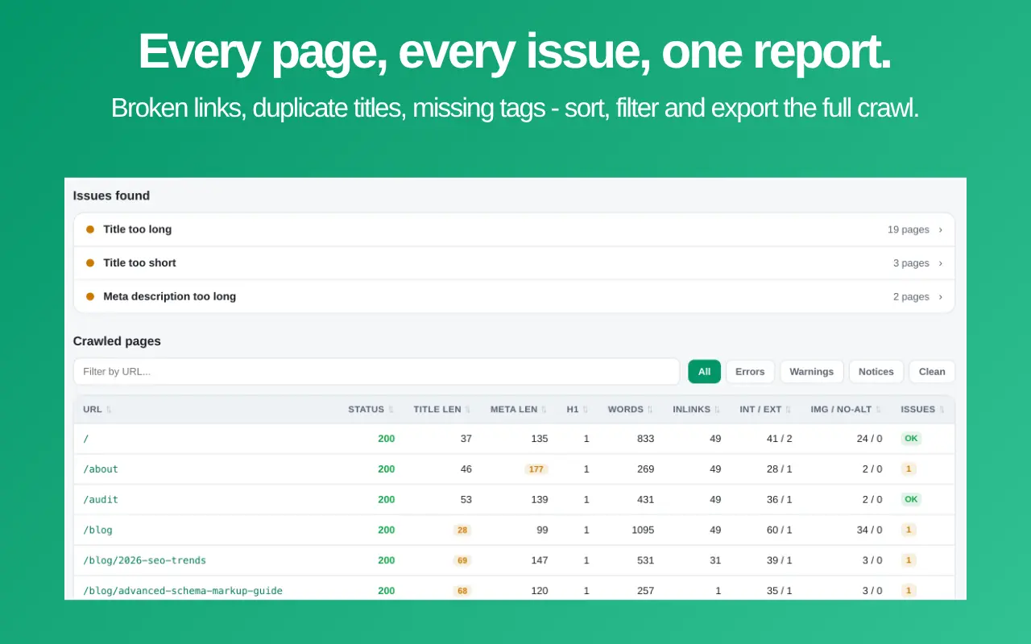This screenshot has height=644, width=1031.
Task: Open /blog/2026-seo-trends link
Action: (144, 561)
